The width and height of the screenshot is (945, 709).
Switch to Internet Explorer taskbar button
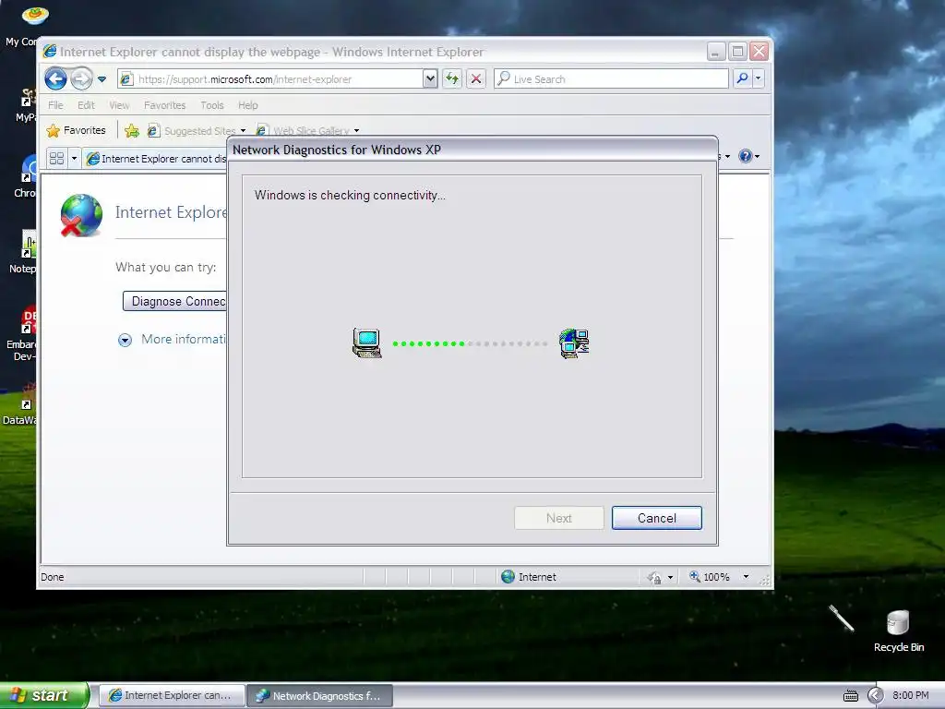(171, 696)
